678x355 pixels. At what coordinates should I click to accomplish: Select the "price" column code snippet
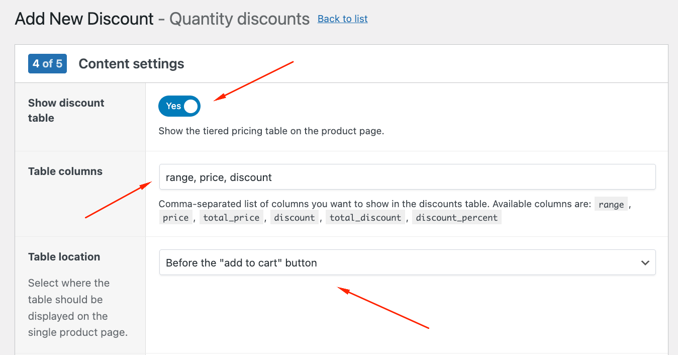[x=175, y=217]
